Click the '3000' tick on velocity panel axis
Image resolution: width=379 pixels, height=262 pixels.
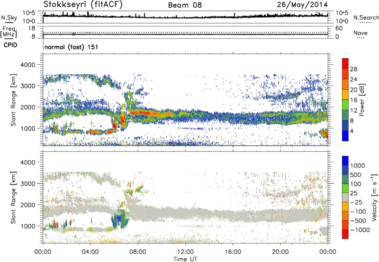[x=27, y=183]
